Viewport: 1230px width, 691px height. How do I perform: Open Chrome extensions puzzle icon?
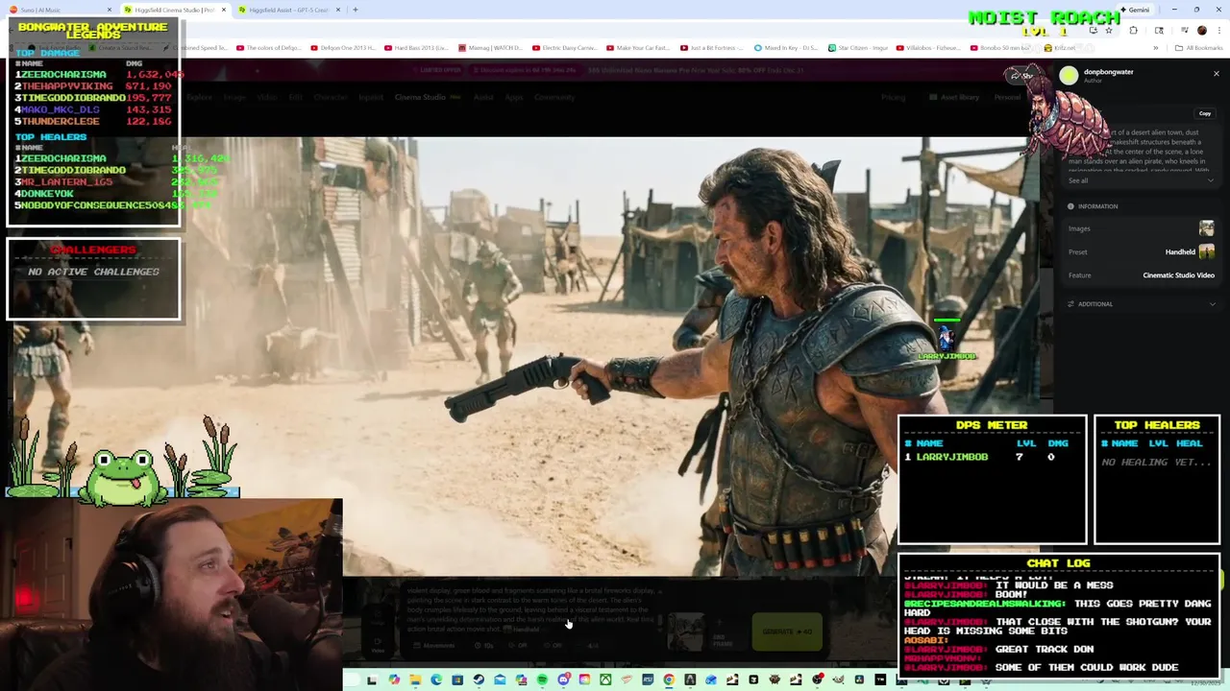coord(1133,30)
